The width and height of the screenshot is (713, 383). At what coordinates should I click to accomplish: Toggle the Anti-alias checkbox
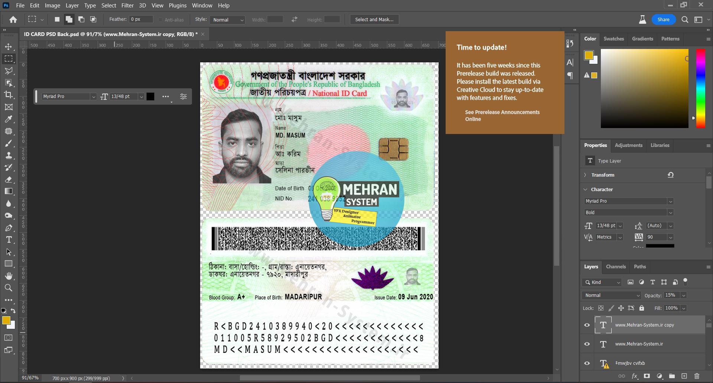(x=160, y=20)
